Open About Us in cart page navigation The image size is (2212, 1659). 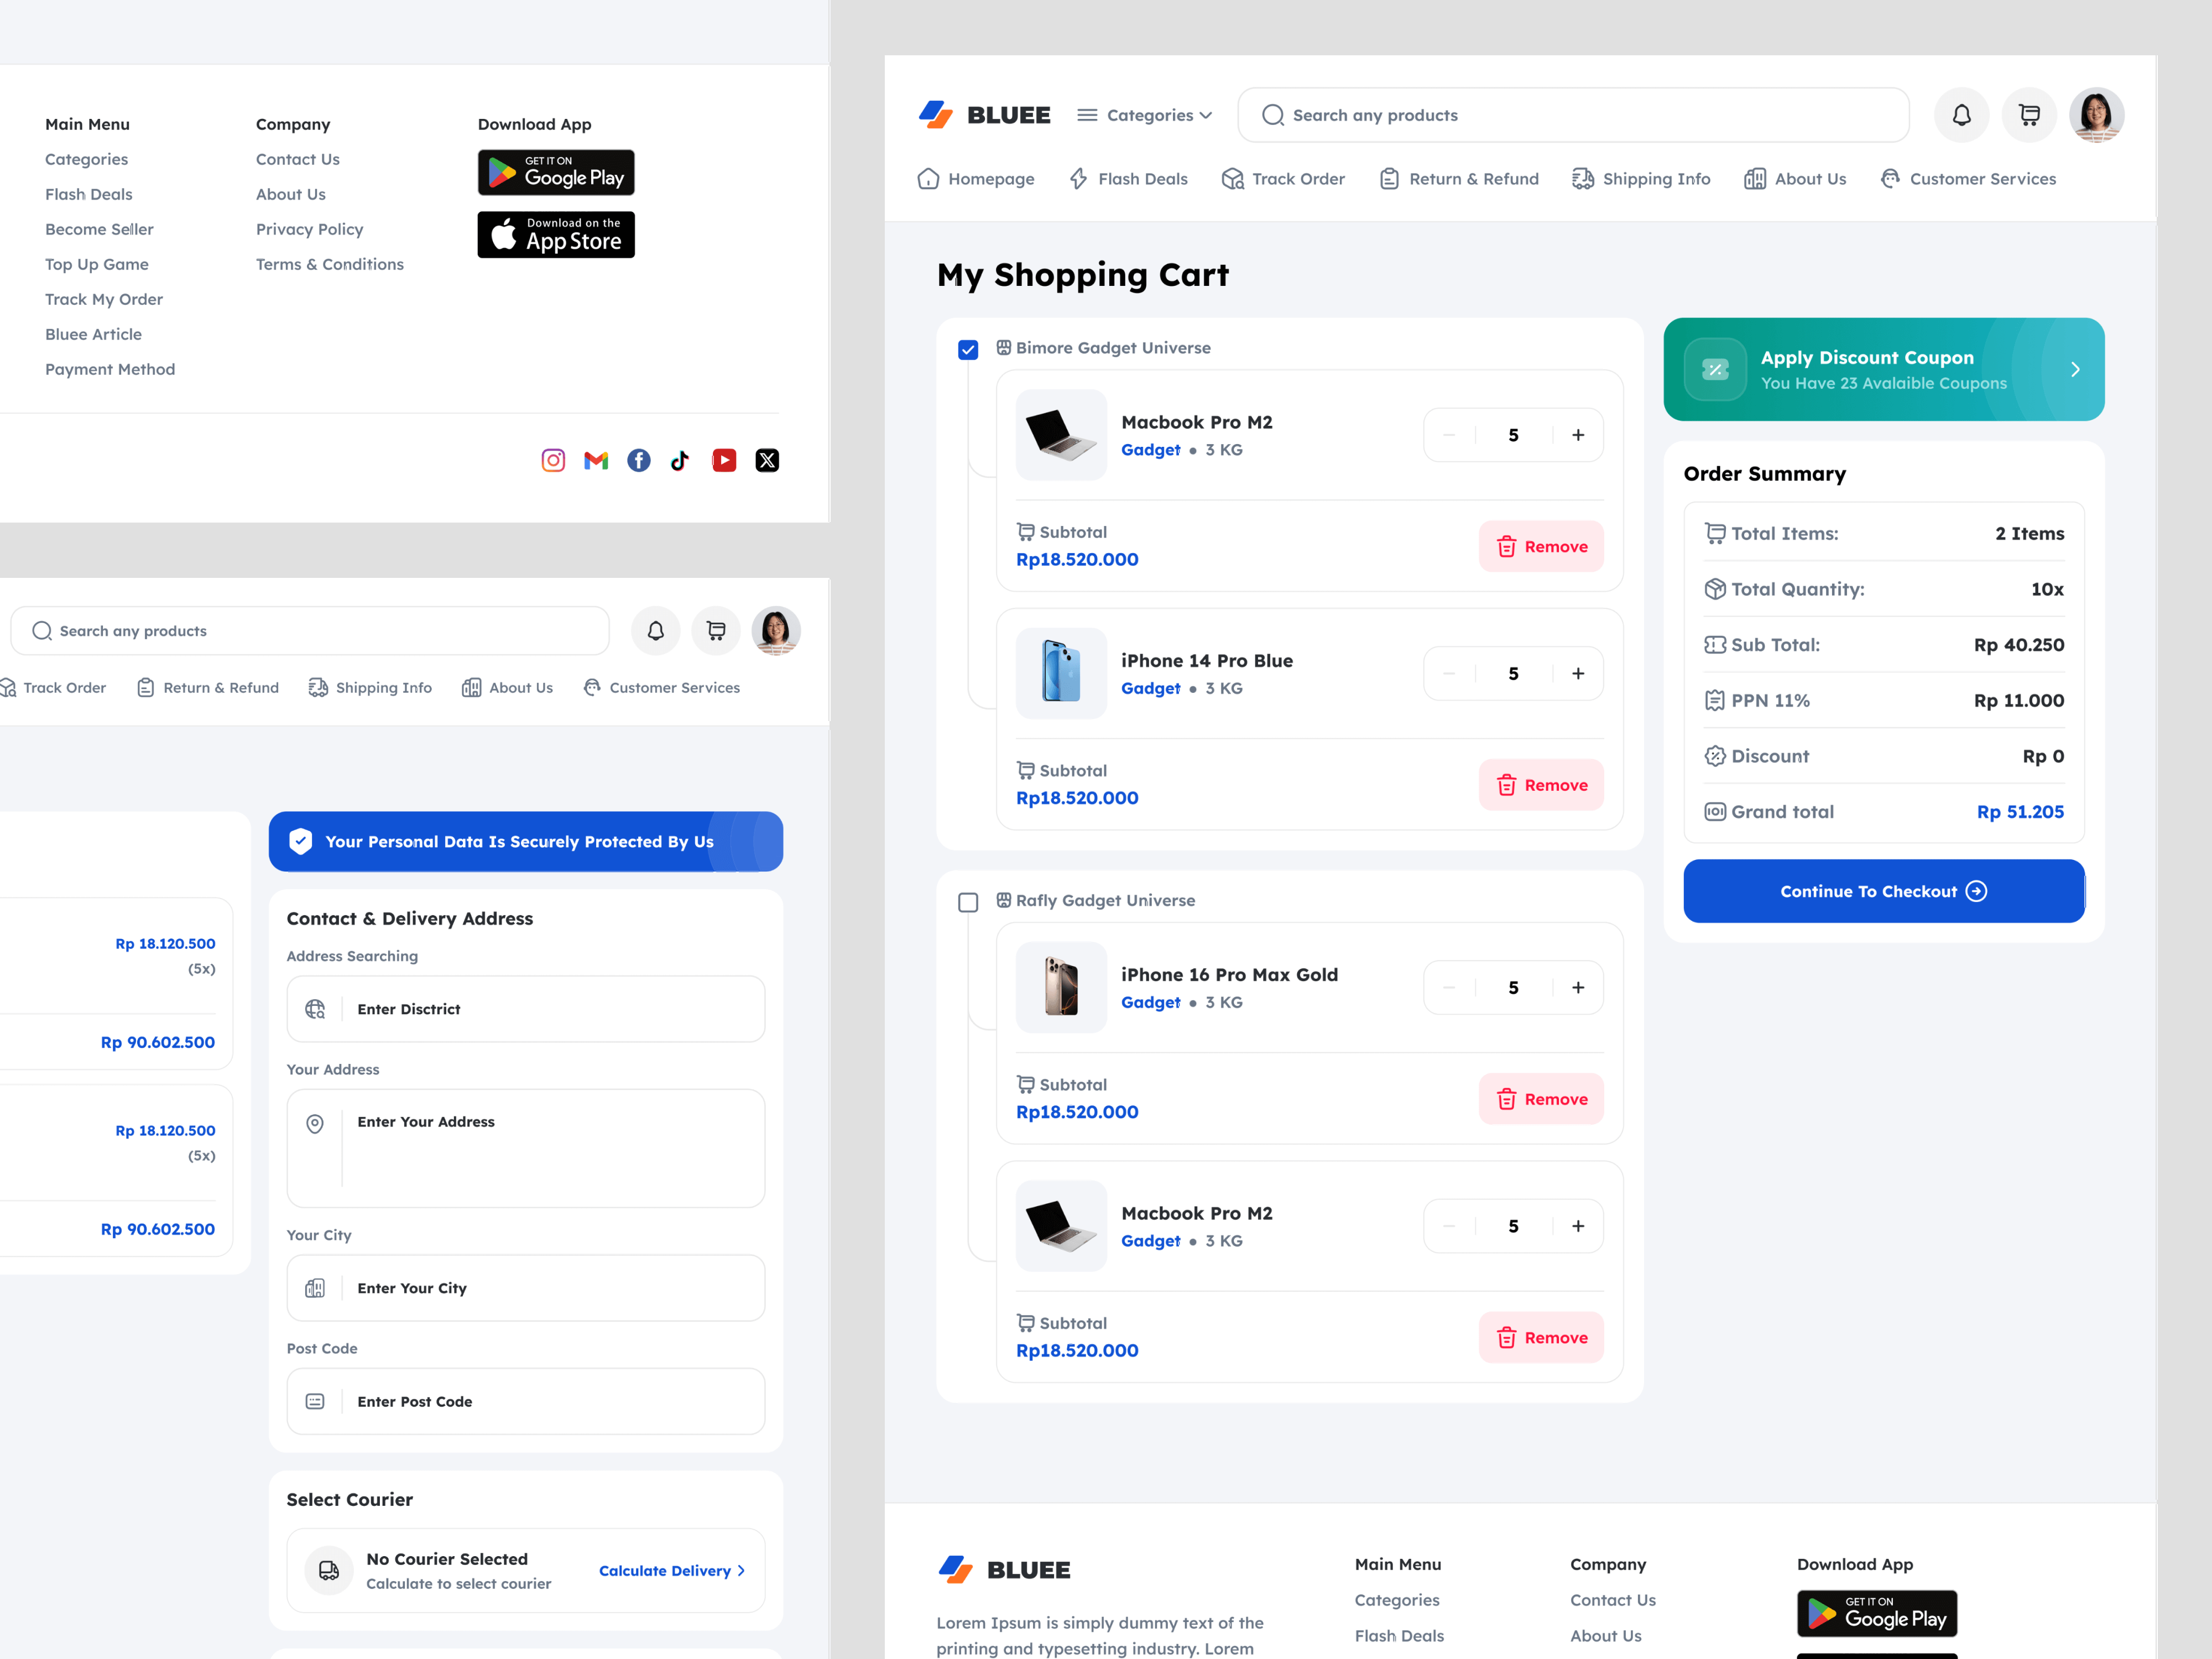(1795, 179)
